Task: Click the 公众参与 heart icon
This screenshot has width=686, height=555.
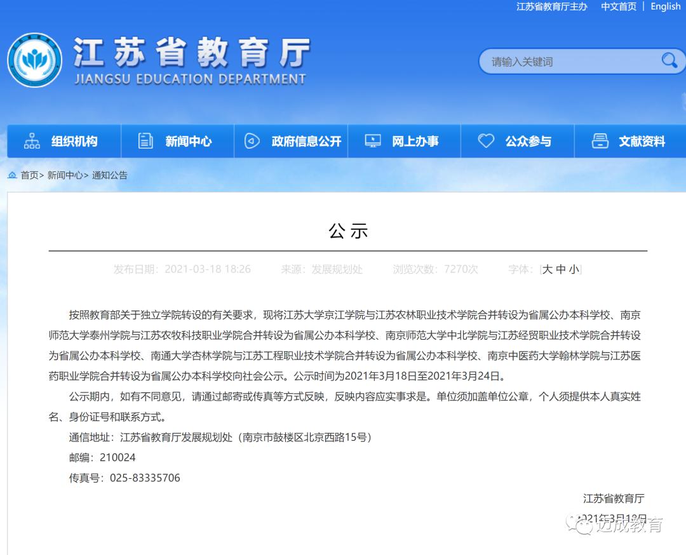Action: (x=487, y=141)
